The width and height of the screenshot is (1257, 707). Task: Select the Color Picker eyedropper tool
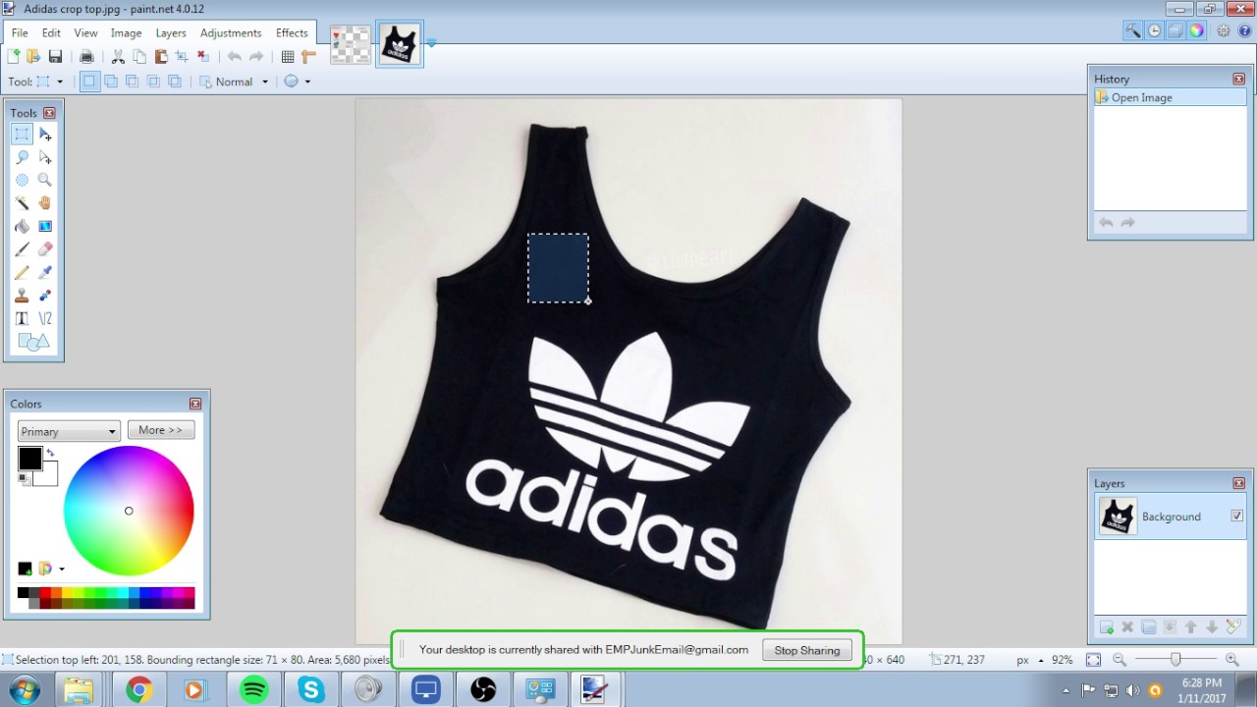click(x=45, y=272)
